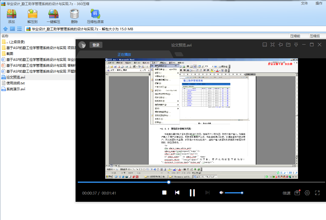The image size is (326, 220).
Task: Seek within the video progress track
Action: point(201,182)
